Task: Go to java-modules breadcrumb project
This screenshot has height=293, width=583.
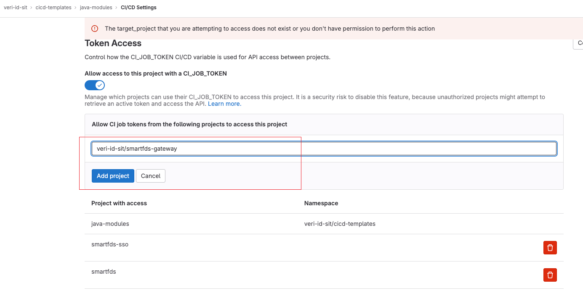Action: [x=96, y=8]
